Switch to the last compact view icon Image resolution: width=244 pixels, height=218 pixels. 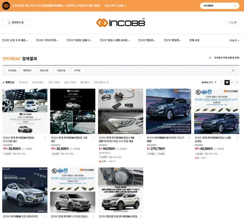(x=237, y=82)
